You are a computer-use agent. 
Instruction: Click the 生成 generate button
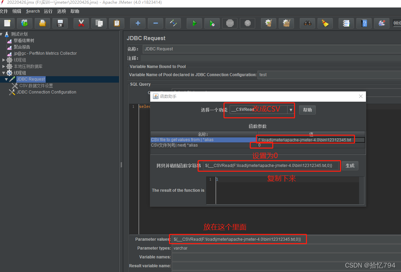(350, 166)
